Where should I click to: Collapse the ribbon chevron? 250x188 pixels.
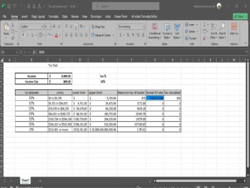(x=245, y=43)
